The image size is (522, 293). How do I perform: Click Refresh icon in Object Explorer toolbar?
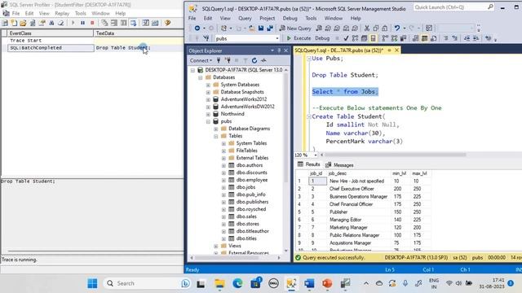(254, 60)
